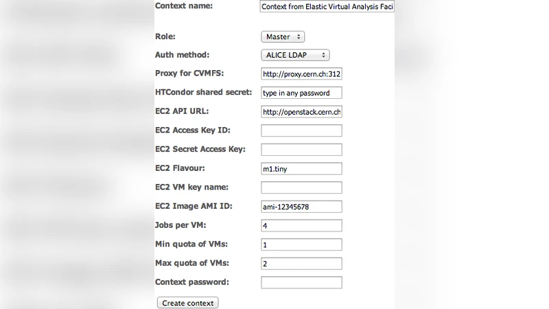The height and width of the screenshot is (309, 549).
Task: Click the 'HTCondor shared secret:' label
Action: click(204, 93)
